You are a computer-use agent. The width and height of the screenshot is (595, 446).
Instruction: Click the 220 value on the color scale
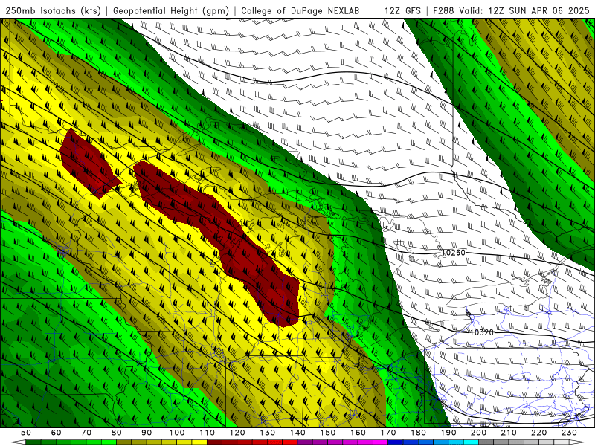click(x=539, y=433)
